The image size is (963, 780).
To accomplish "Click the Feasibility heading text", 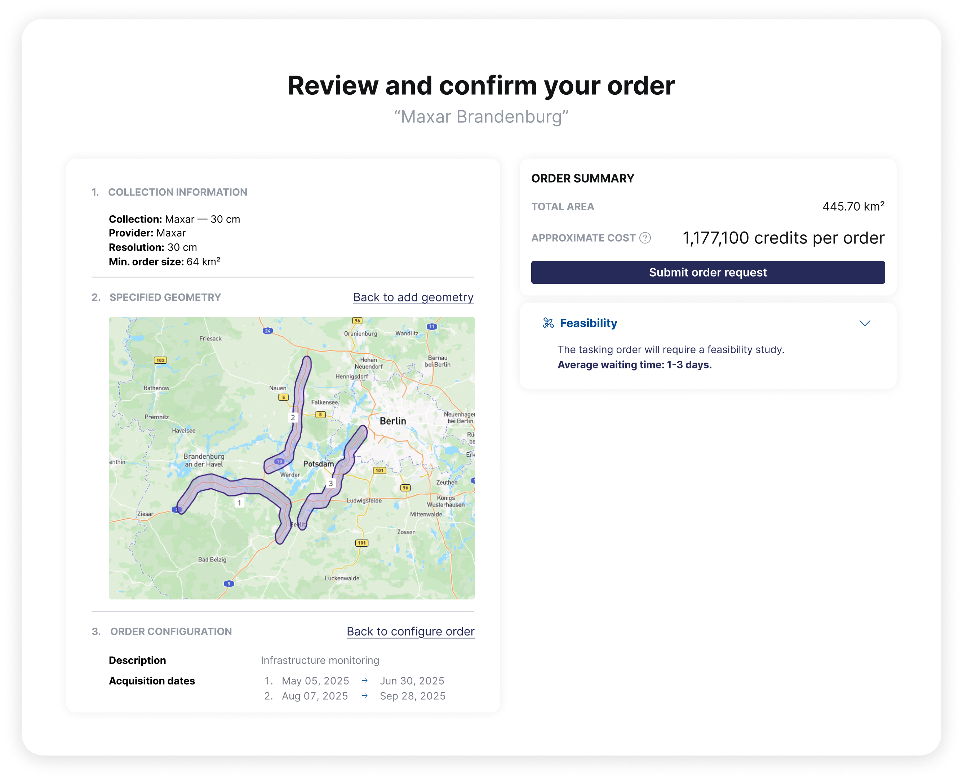I will tap(588, 323).
